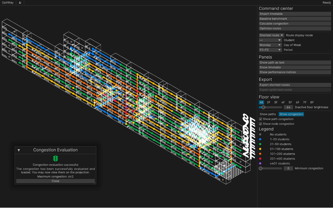Show only floor 3F

276,102
